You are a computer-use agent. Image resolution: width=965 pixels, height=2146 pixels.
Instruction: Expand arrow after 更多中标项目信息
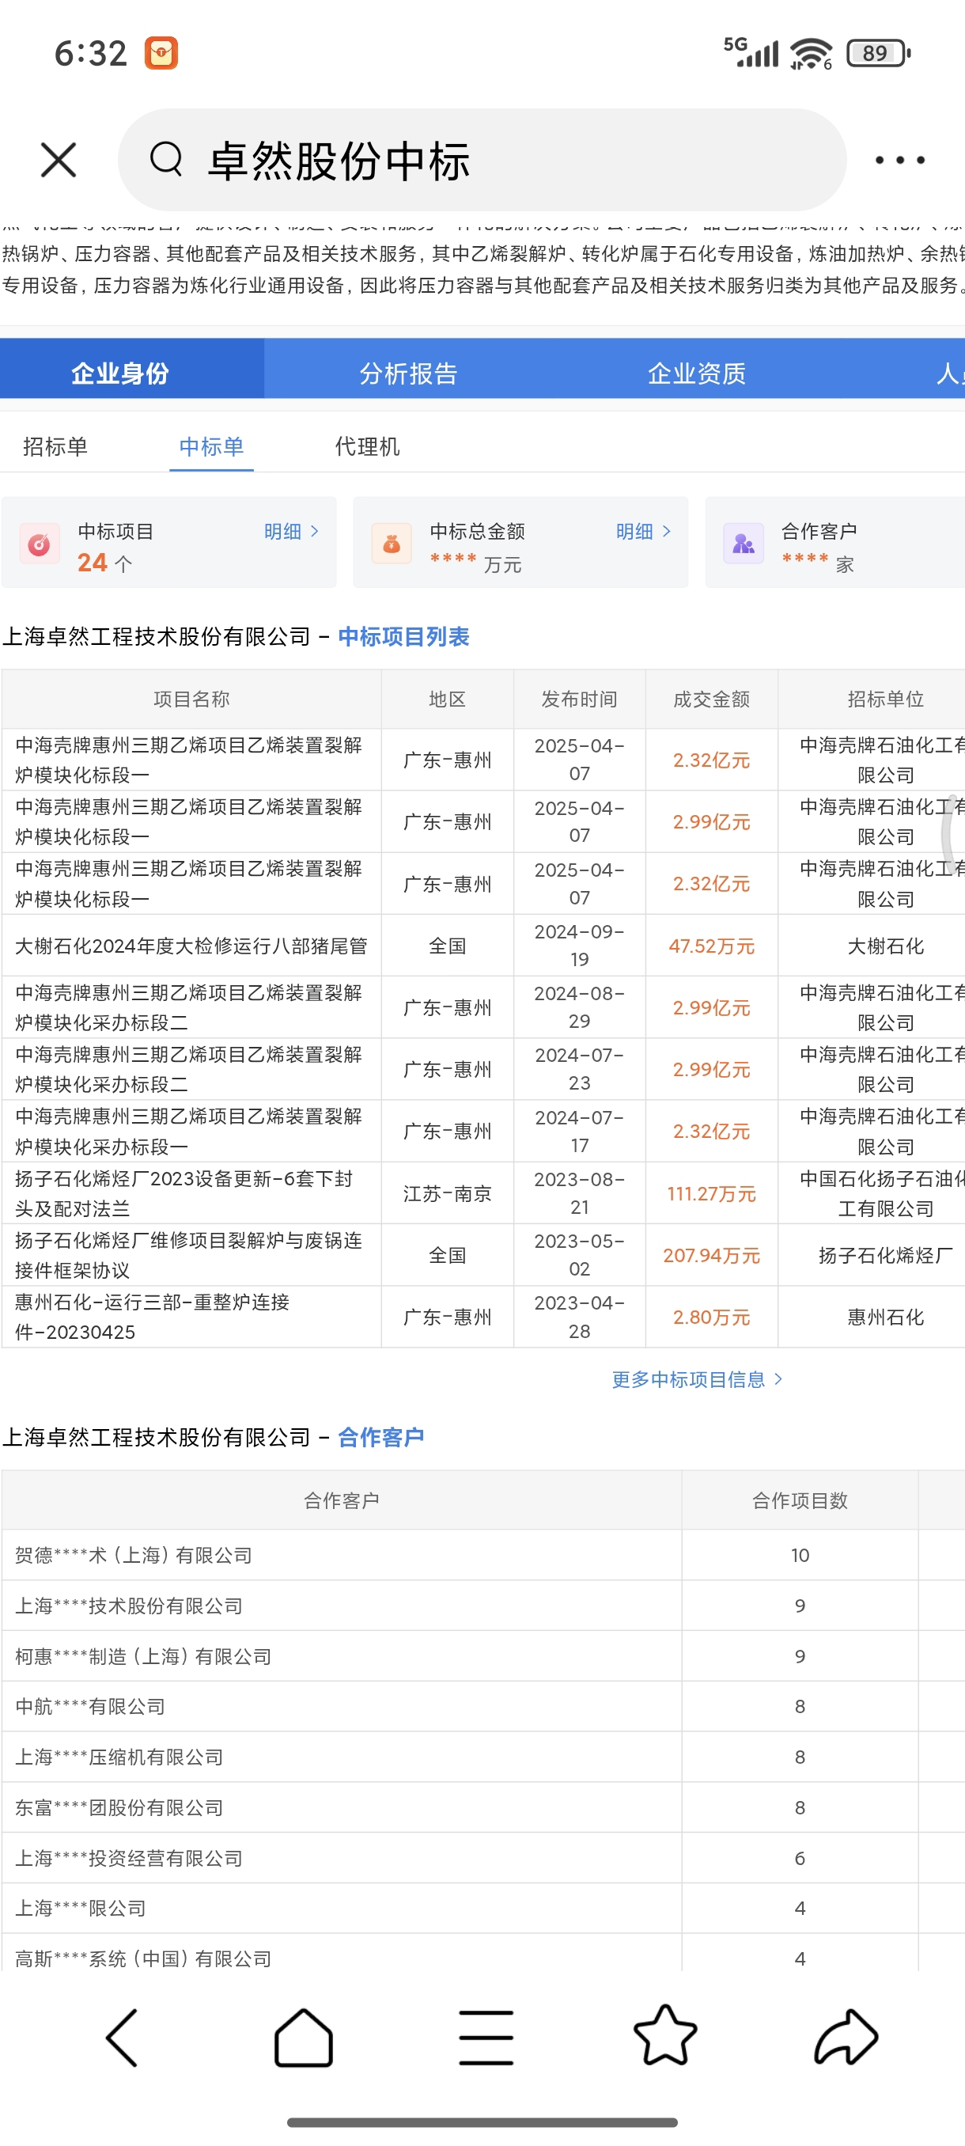click(x=778, y=1379)
